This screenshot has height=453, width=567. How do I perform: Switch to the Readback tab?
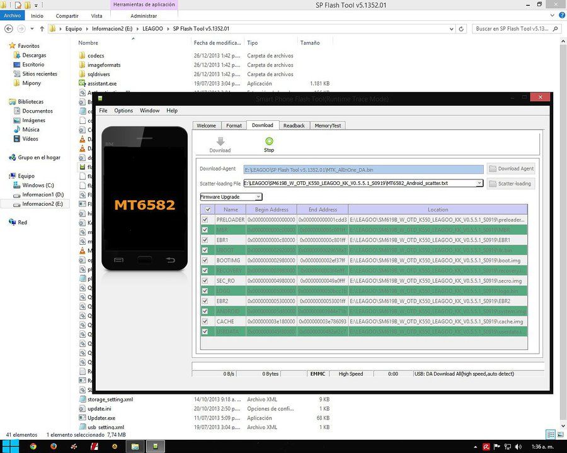click(x=294, y=126)
